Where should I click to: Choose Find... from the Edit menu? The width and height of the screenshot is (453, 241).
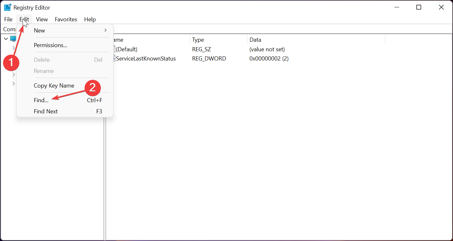click(65, 100)
